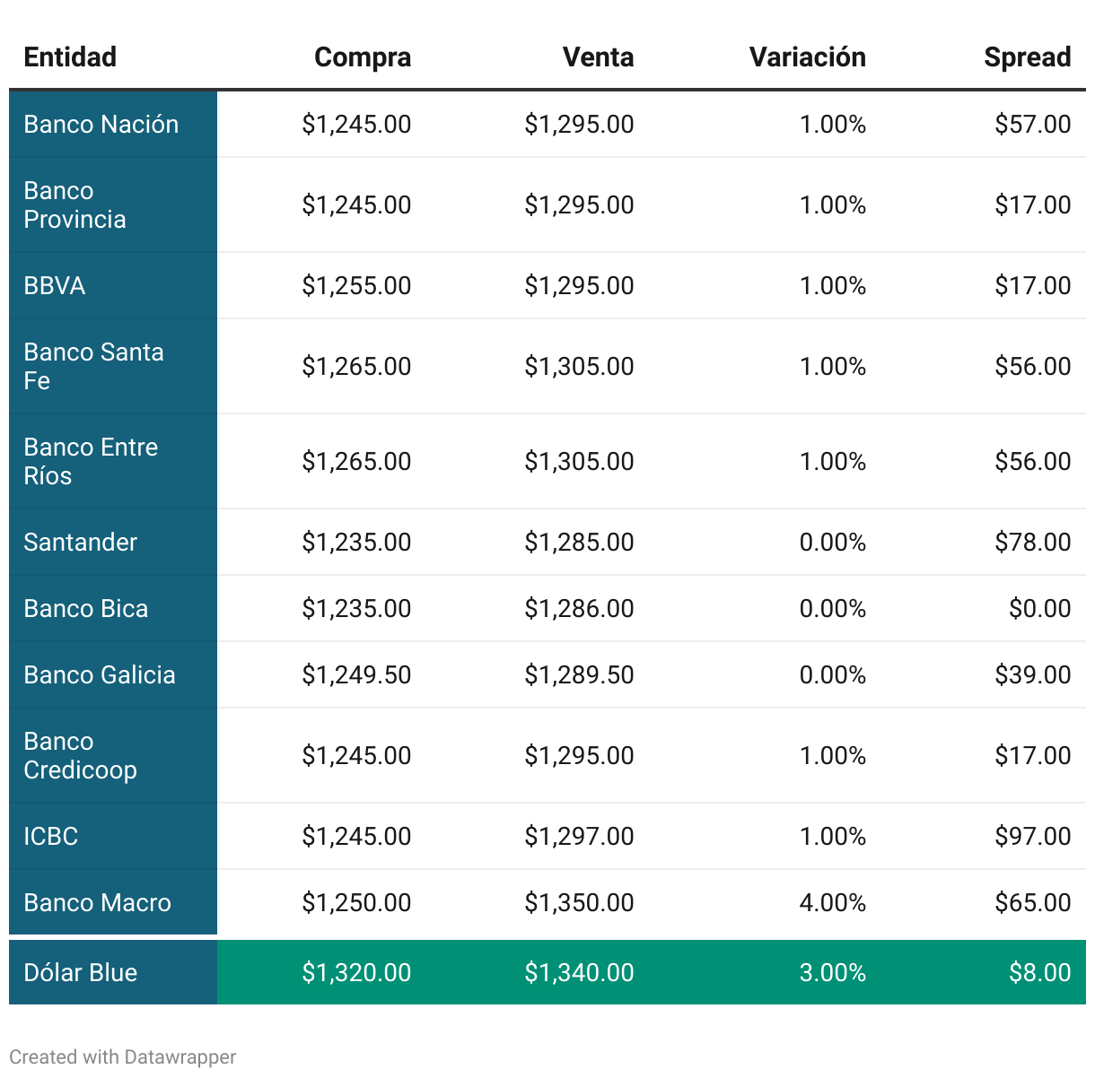The image size is (1095, 1078).
Task: Click the Banco Santa Fe entity cell
Action: (x=93, y=367)
